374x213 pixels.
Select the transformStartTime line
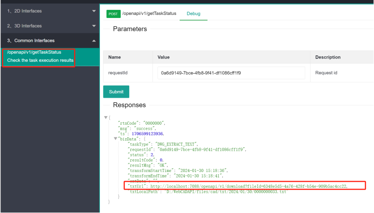tap(178, 171)
